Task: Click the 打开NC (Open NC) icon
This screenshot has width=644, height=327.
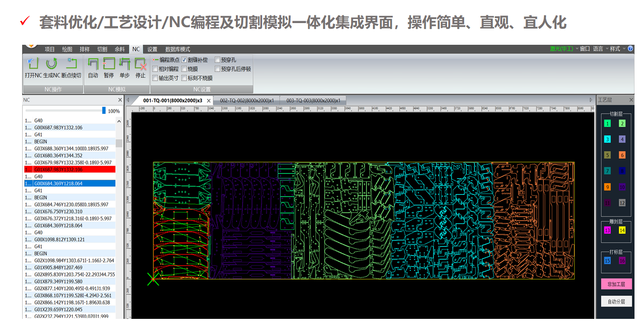Action: [x=33, y=64]
